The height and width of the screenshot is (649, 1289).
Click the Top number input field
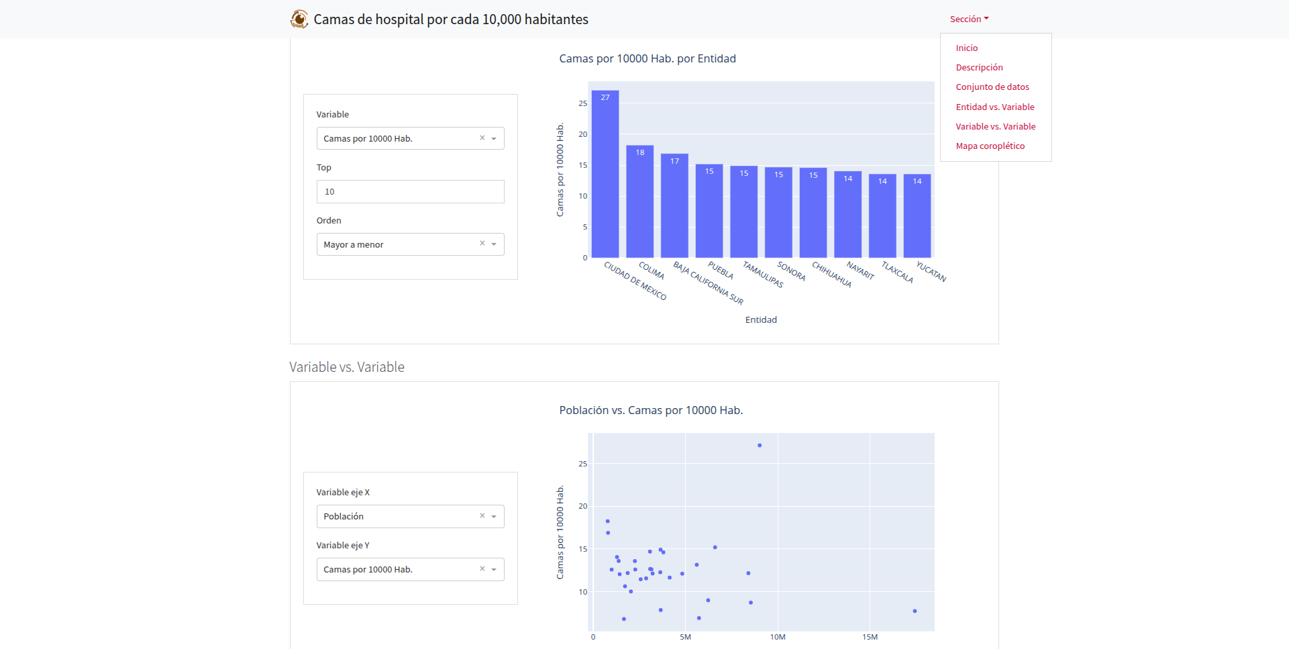(x=410, y=192)
